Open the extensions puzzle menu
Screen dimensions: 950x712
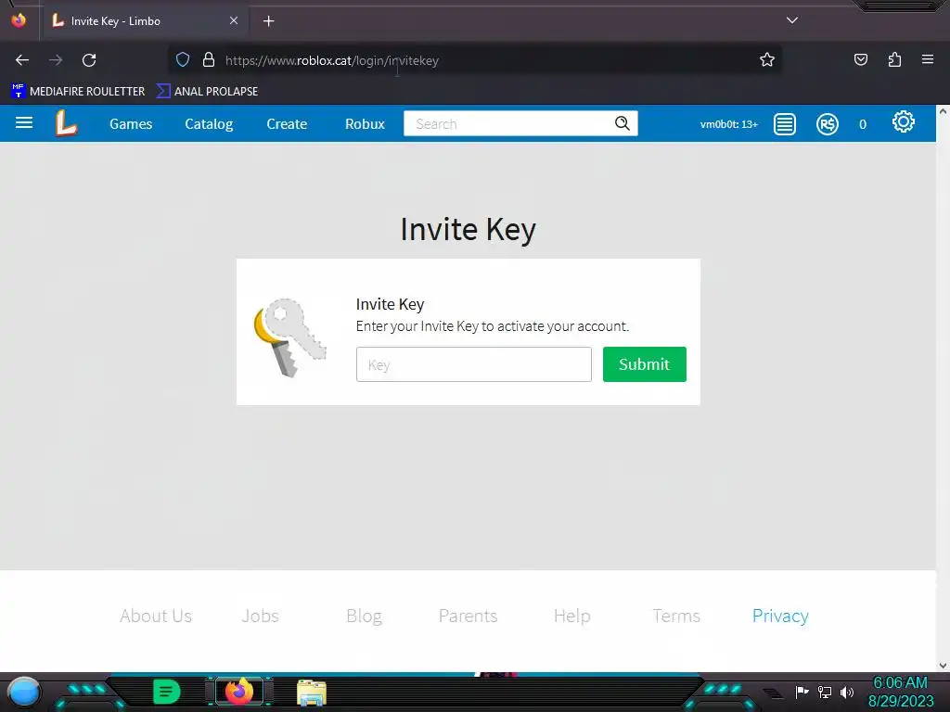click(894, 60)
